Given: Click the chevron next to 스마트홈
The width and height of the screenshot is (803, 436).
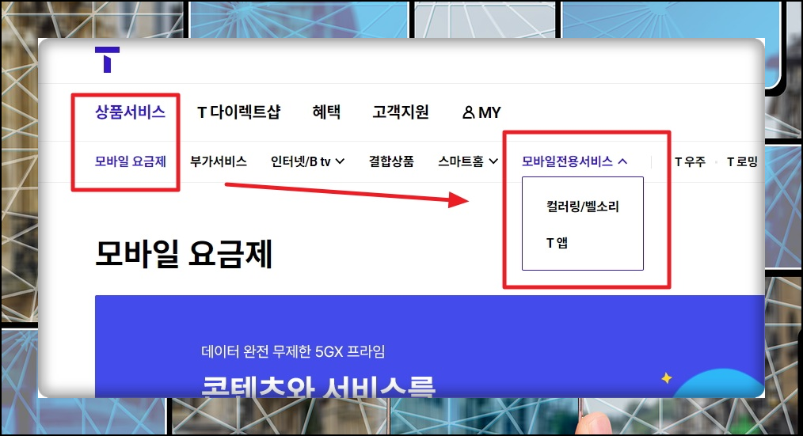Looking at the screenshot, I should point(493,161).
